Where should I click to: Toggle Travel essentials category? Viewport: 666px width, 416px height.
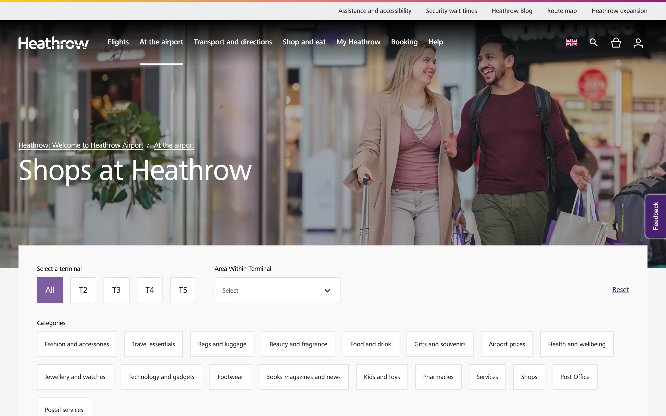(154, 344)
